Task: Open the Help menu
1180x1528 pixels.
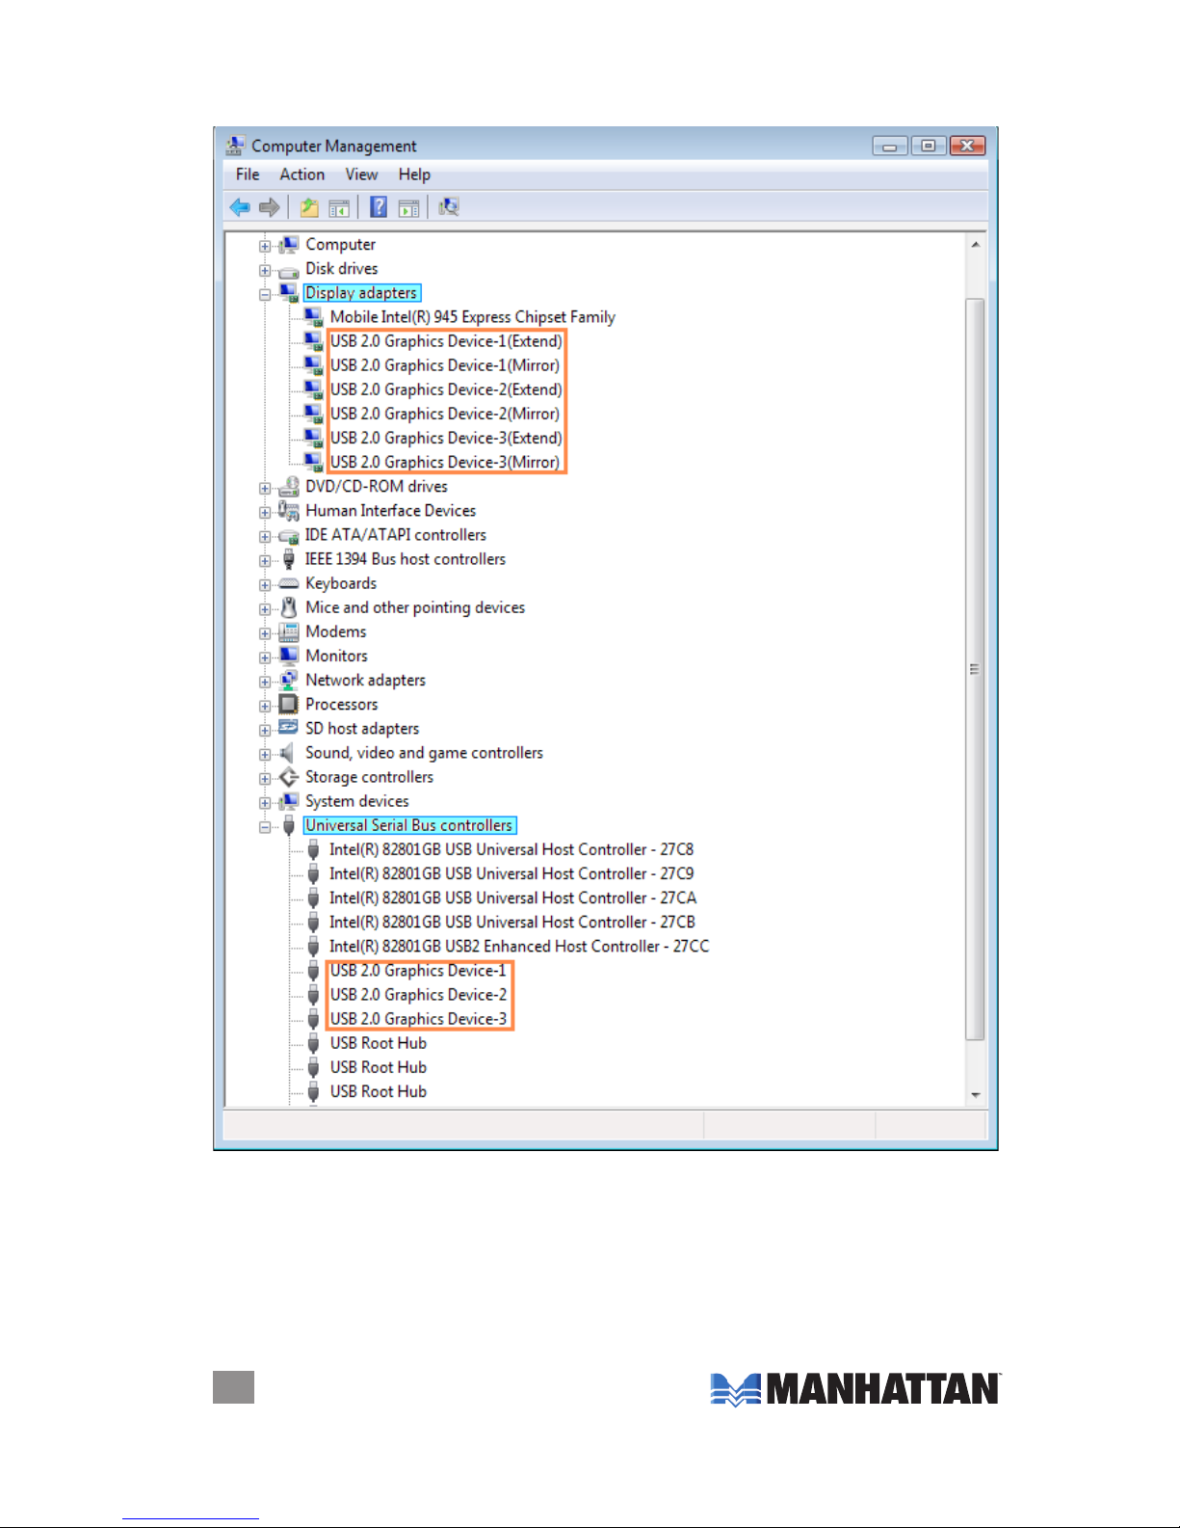Action: (414, 174)
